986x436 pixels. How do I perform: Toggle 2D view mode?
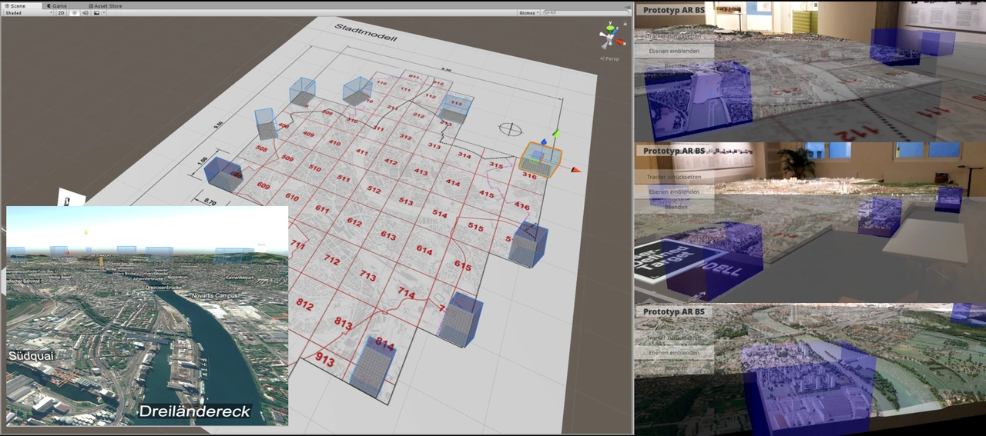pyautogui.click(x=61, y=13)
